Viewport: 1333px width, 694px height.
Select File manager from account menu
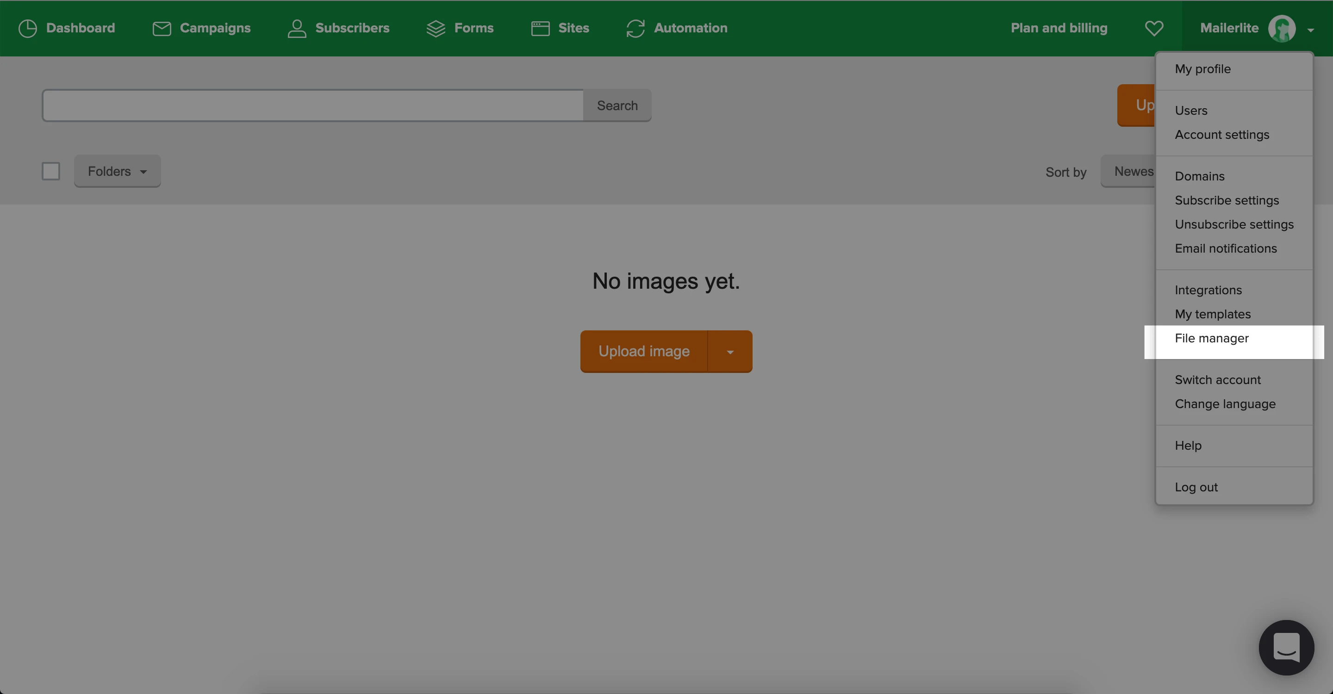[1211, 338]
